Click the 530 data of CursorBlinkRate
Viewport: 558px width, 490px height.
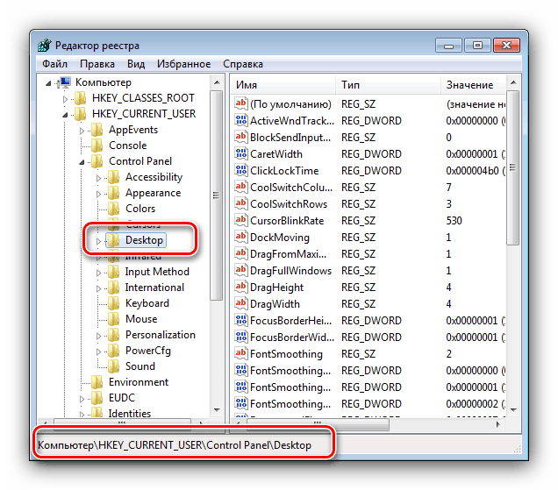click(454, 221)
